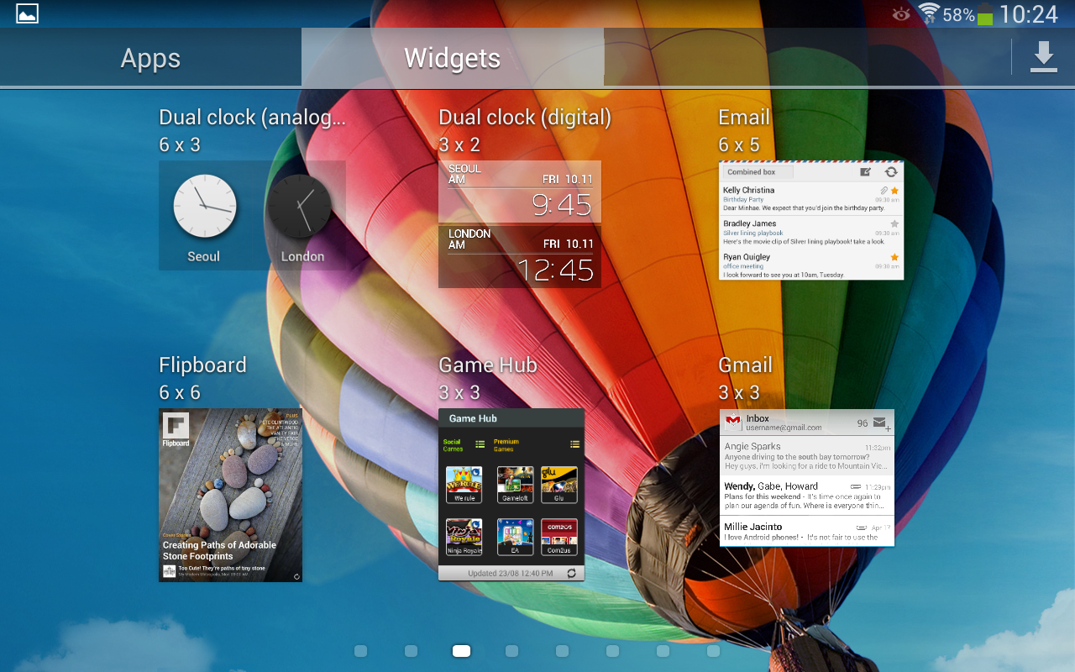Tap the Wi-Fi signal status icon
This screenshot has height=672, width=1075.
pos(928,13)
